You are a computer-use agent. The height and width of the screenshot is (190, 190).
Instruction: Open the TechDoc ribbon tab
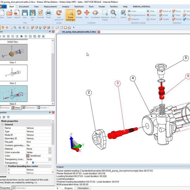point(114,7)
